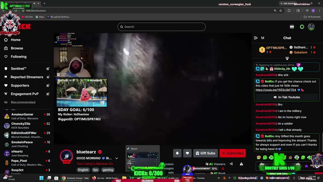Open xHeartz's channel in sidebar
Screen dimensions: 323x182
27,153
